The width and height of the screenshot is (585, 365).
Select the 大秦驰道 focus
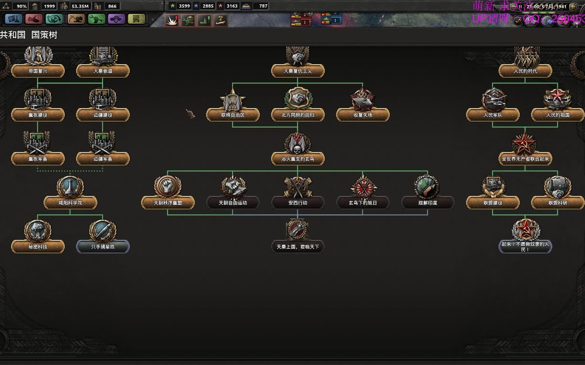[x=103, y=71]
